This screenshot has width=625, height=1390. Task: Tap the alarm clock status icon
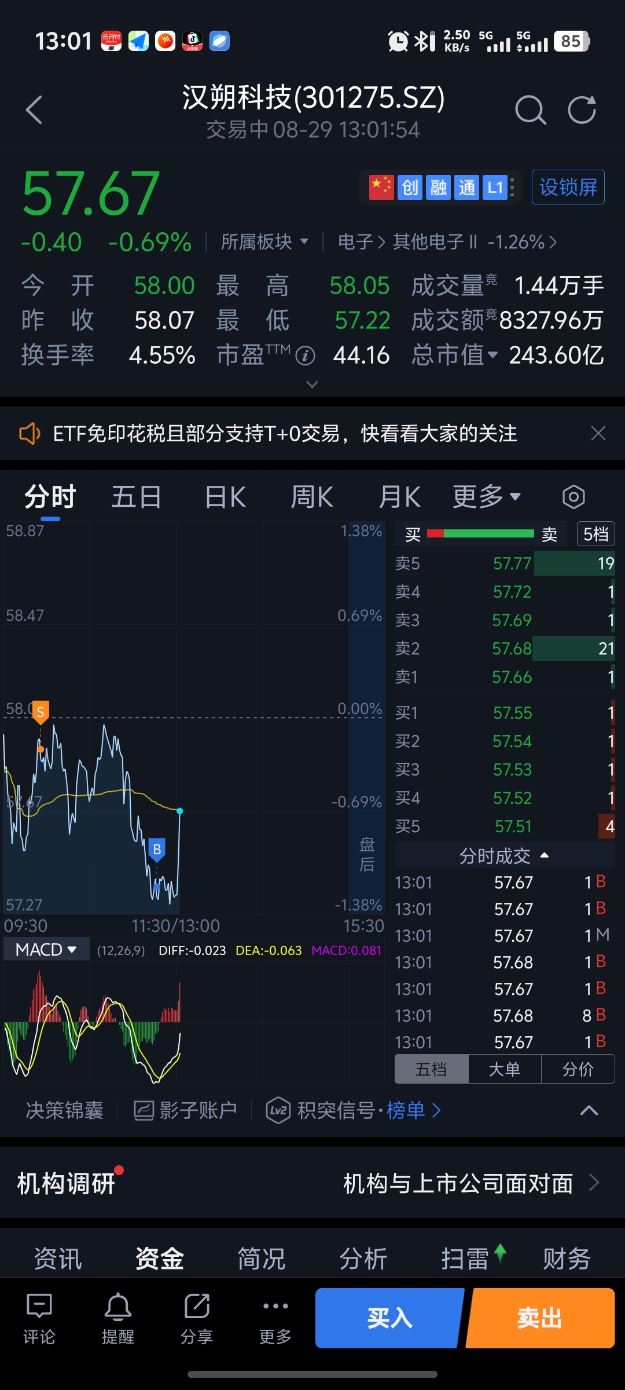click(x=398, y=41)
